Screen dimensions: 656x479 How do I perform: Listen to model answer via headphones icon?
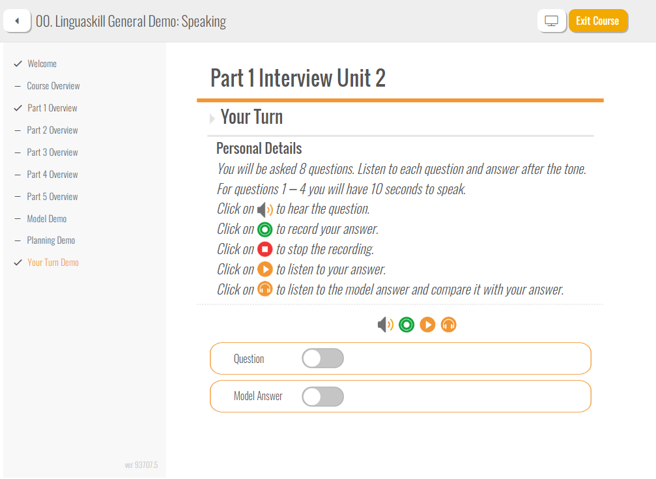tap(448, 325)
